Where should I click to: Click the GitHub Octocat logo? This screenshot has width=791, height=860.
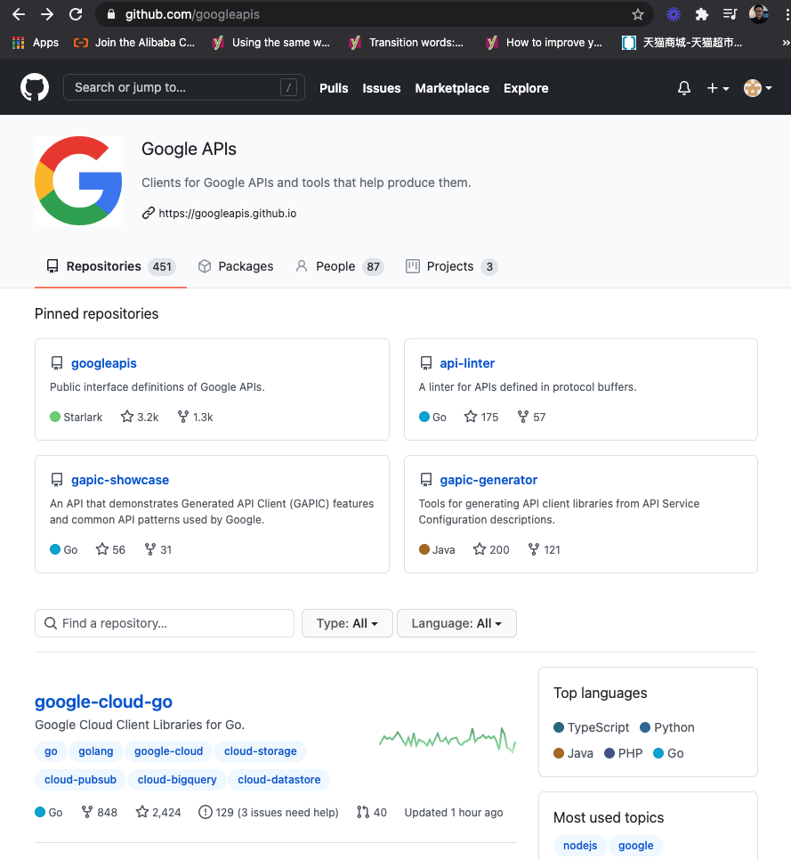pos(35,88)
